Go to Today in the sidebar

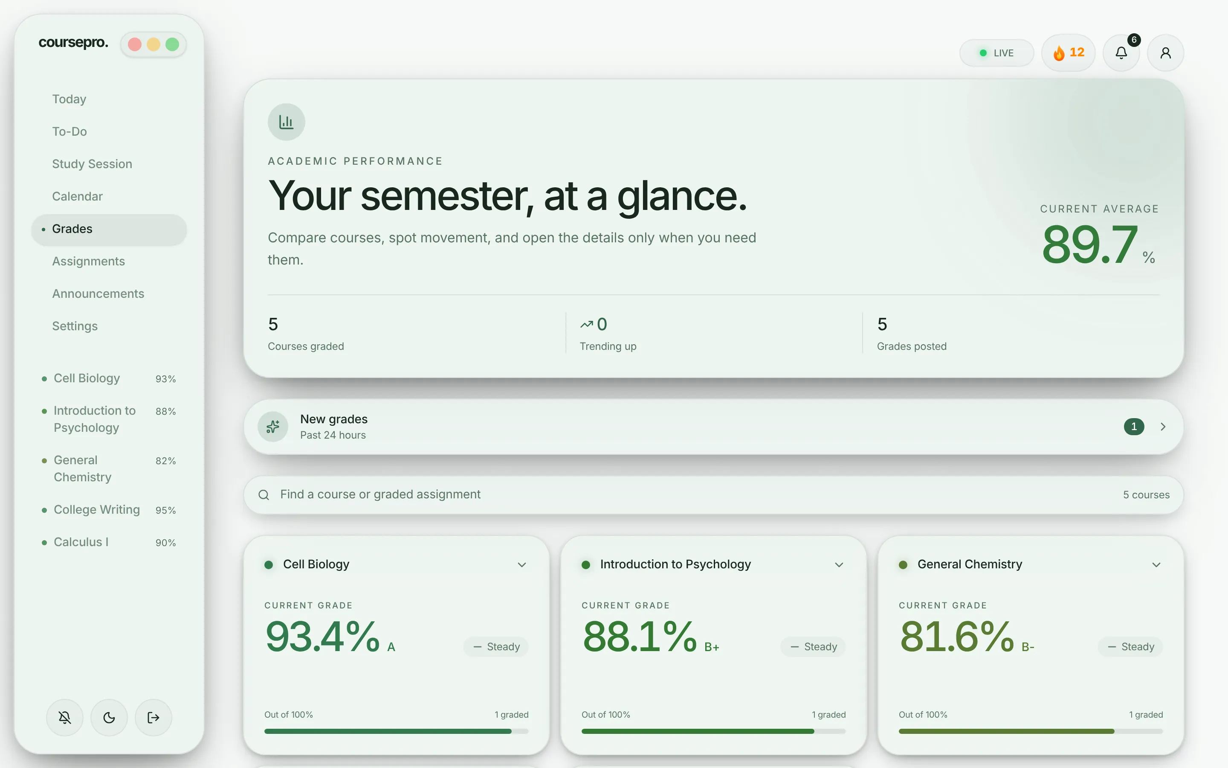[x=109, y=99]
